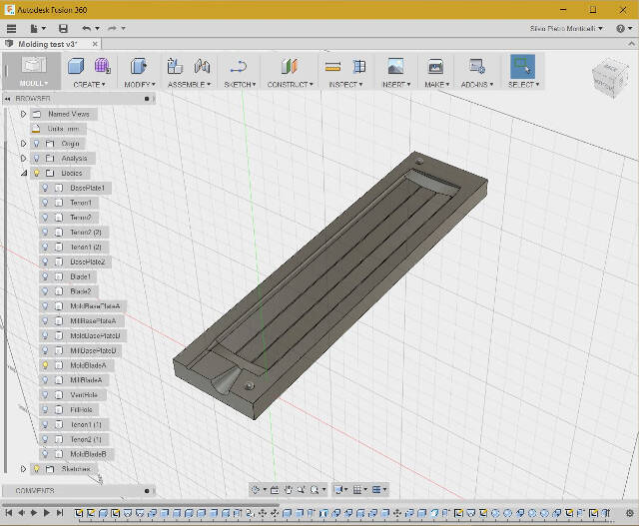The width and height of the screenshot is (639, 526).
Task: Open the SKETCH menu
Action: 240,84
